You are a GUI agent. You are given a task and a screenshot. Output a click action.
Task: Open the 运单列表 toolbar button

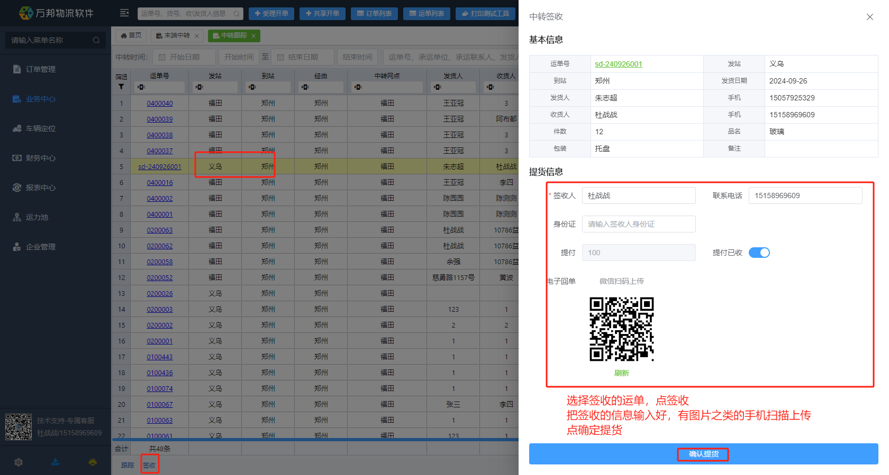(x=427, y=14)
